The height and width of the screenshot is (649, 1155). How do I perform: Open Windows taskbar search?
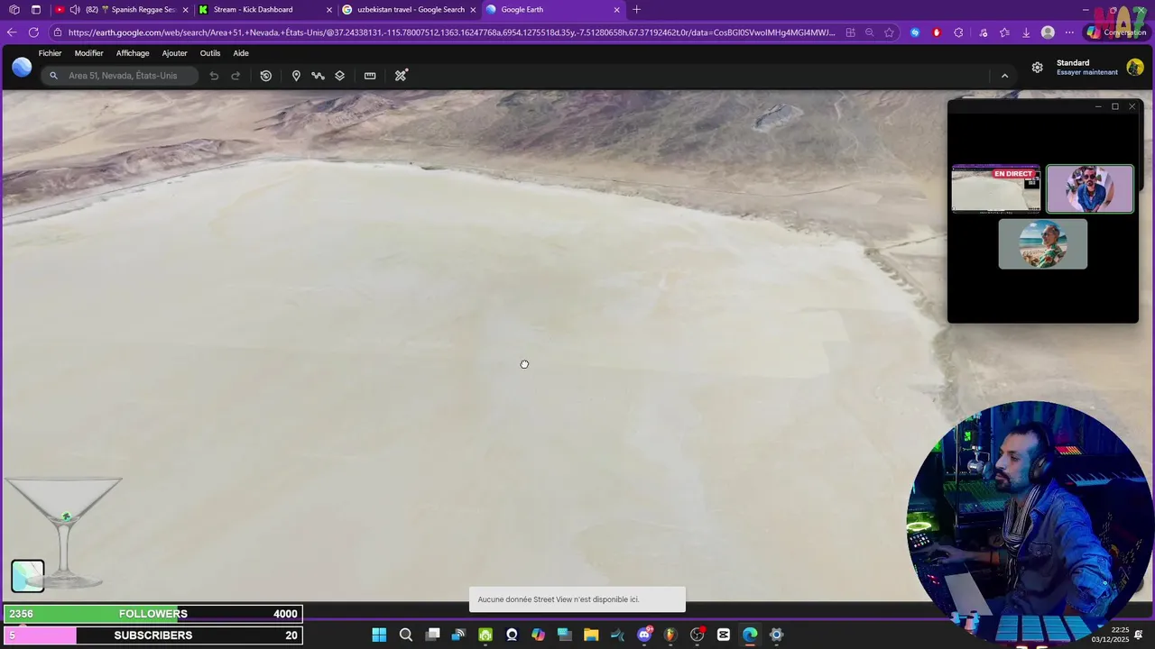pos(406,635)
